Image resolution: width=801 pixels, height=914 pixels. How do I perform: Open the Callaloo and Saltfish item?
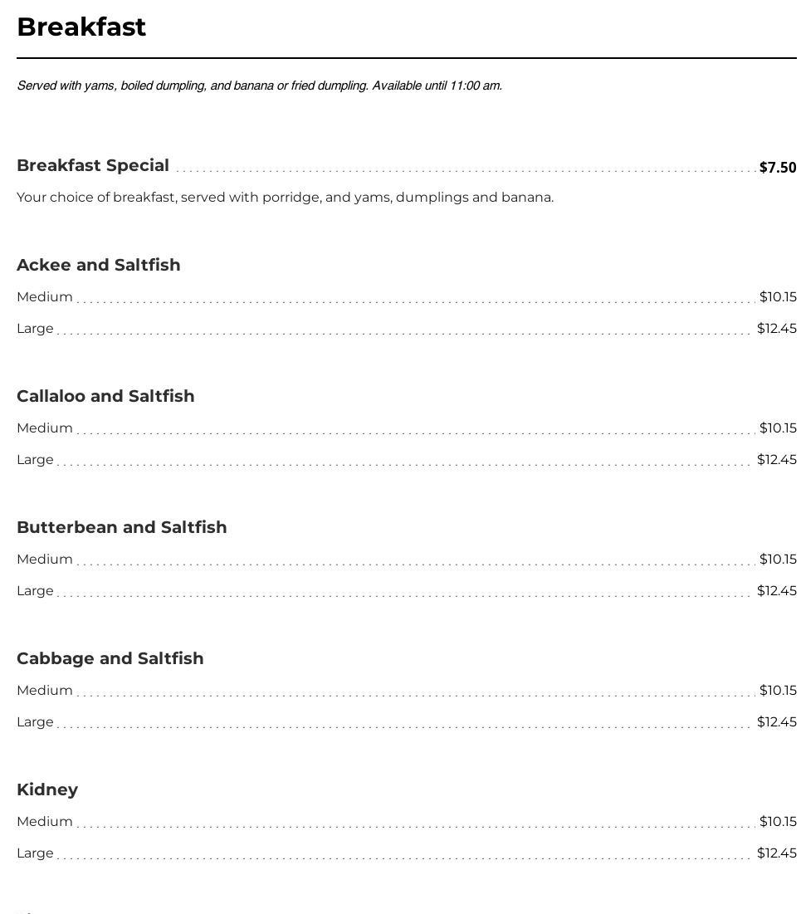(105, 397)
